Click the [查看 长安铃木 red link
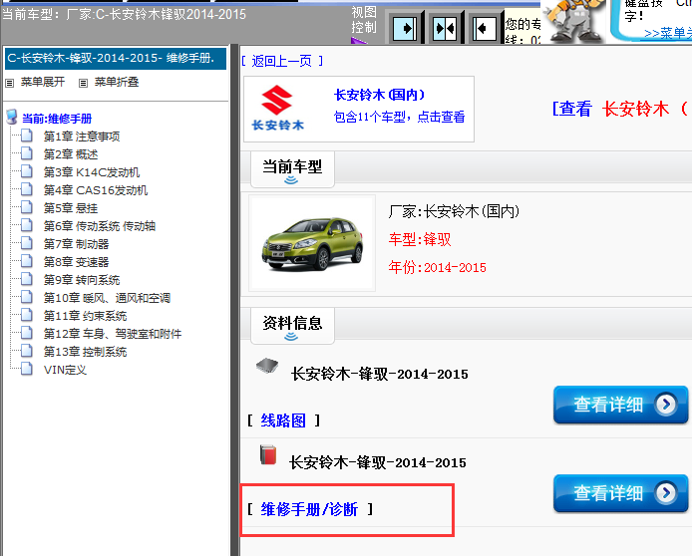 [621, 109]
